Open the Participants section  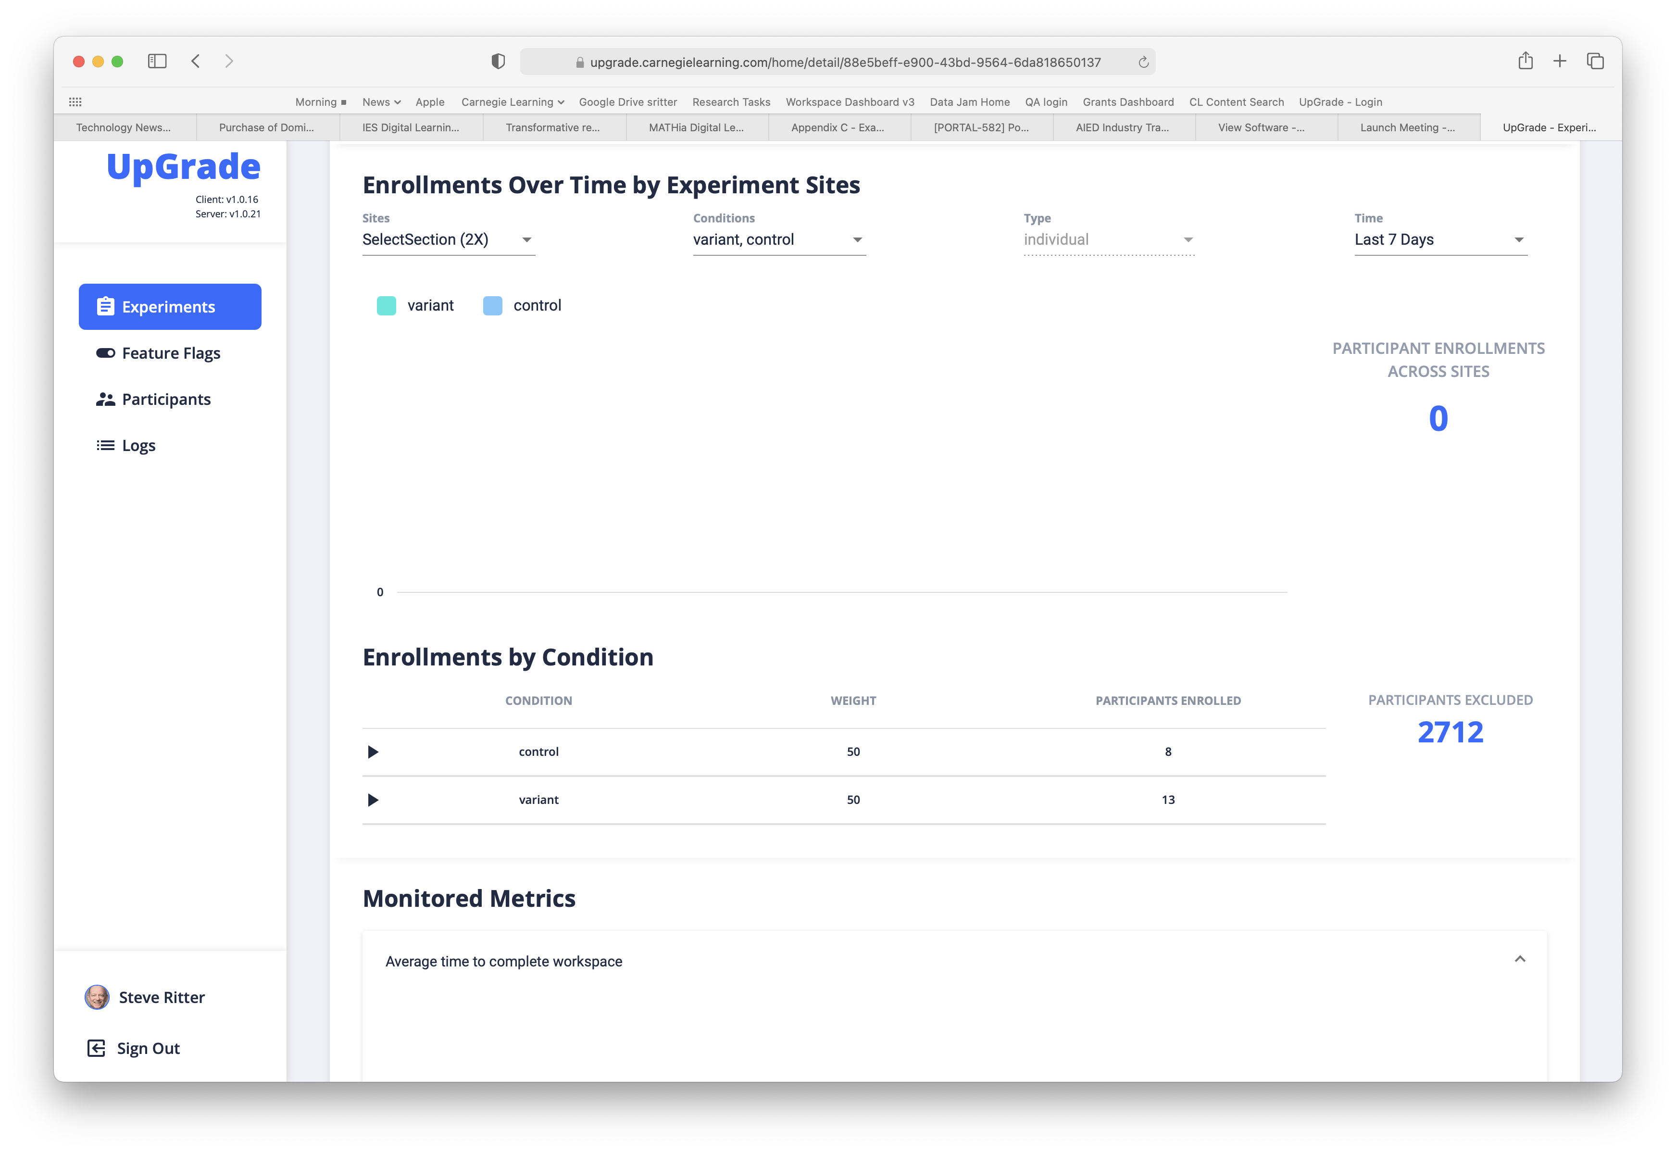(166, 399)
